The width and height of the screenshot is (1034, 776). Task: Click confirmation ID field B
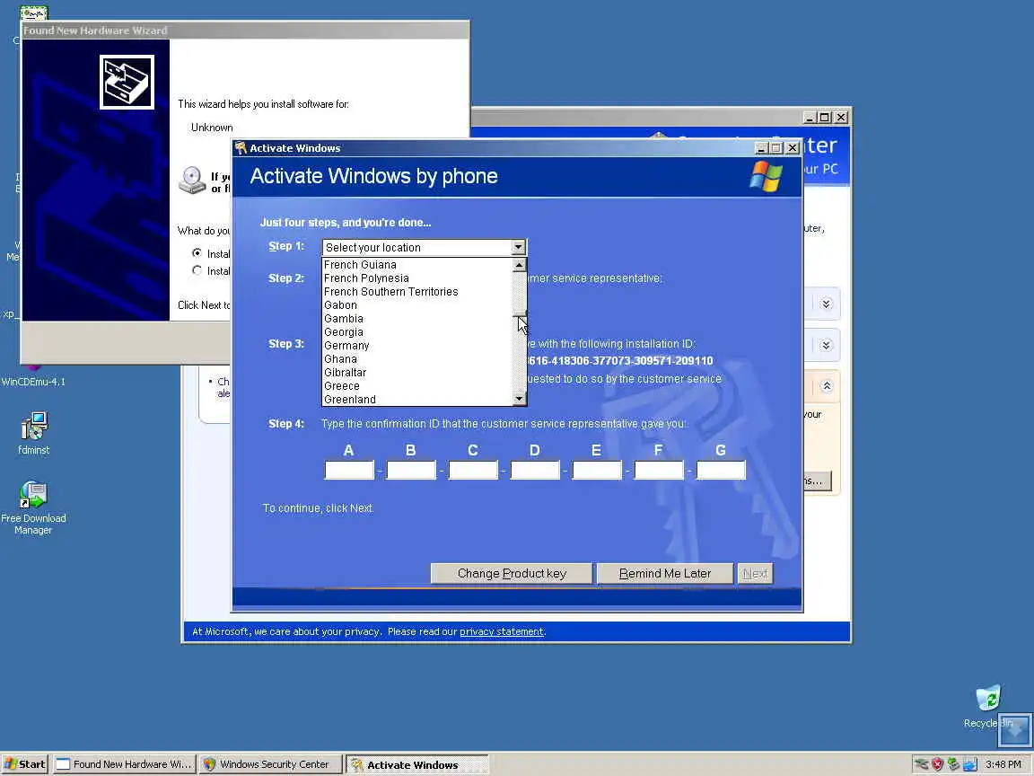pyautogui.click(x=411, y=470)
